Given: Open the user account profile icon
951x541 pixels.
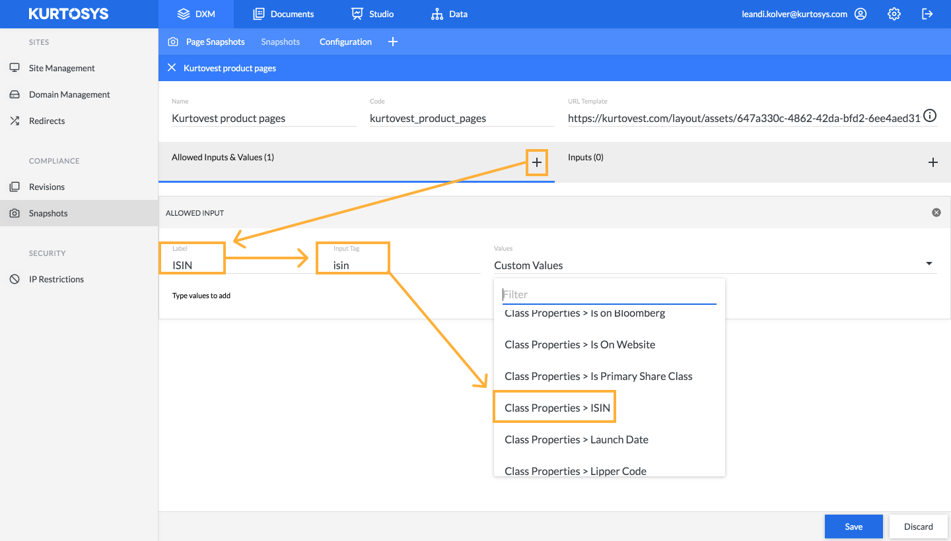Looking at the screenshot, I should [860, 14].
